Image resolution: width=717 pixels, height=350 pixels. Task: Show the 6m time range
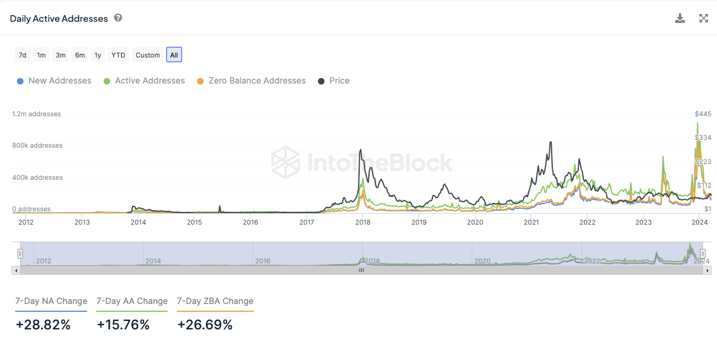80,55
